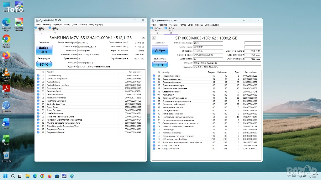
Task: Click previous-disk arrow beside ST1000DM003 title
Action: pyautogui.click(x=154, y=37)
